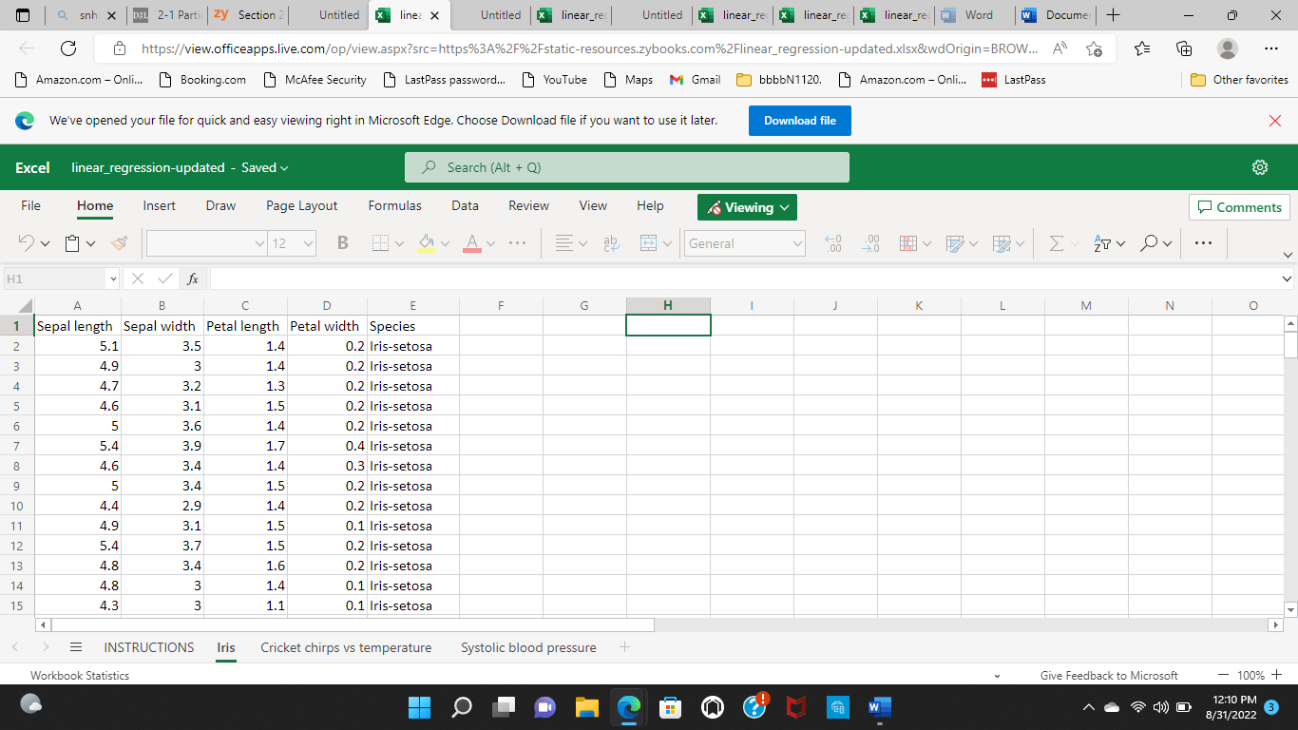Viewport: 1298px width, 730px height.
Task: Open the more font options ellipsis
Action: [518, 243]
